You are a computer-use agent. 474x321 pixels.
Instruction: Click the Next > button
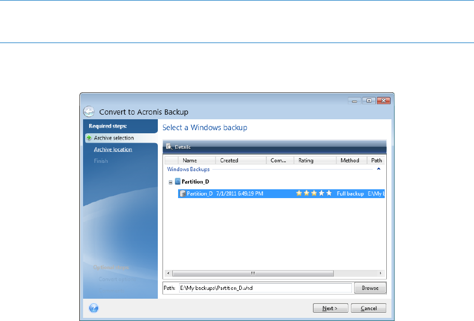coord(330,308)
